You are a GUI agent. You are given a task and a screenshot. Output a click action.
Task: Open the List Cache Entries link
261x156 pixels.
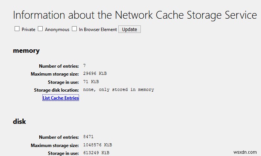pyautogui.click(x=61, y=98)
